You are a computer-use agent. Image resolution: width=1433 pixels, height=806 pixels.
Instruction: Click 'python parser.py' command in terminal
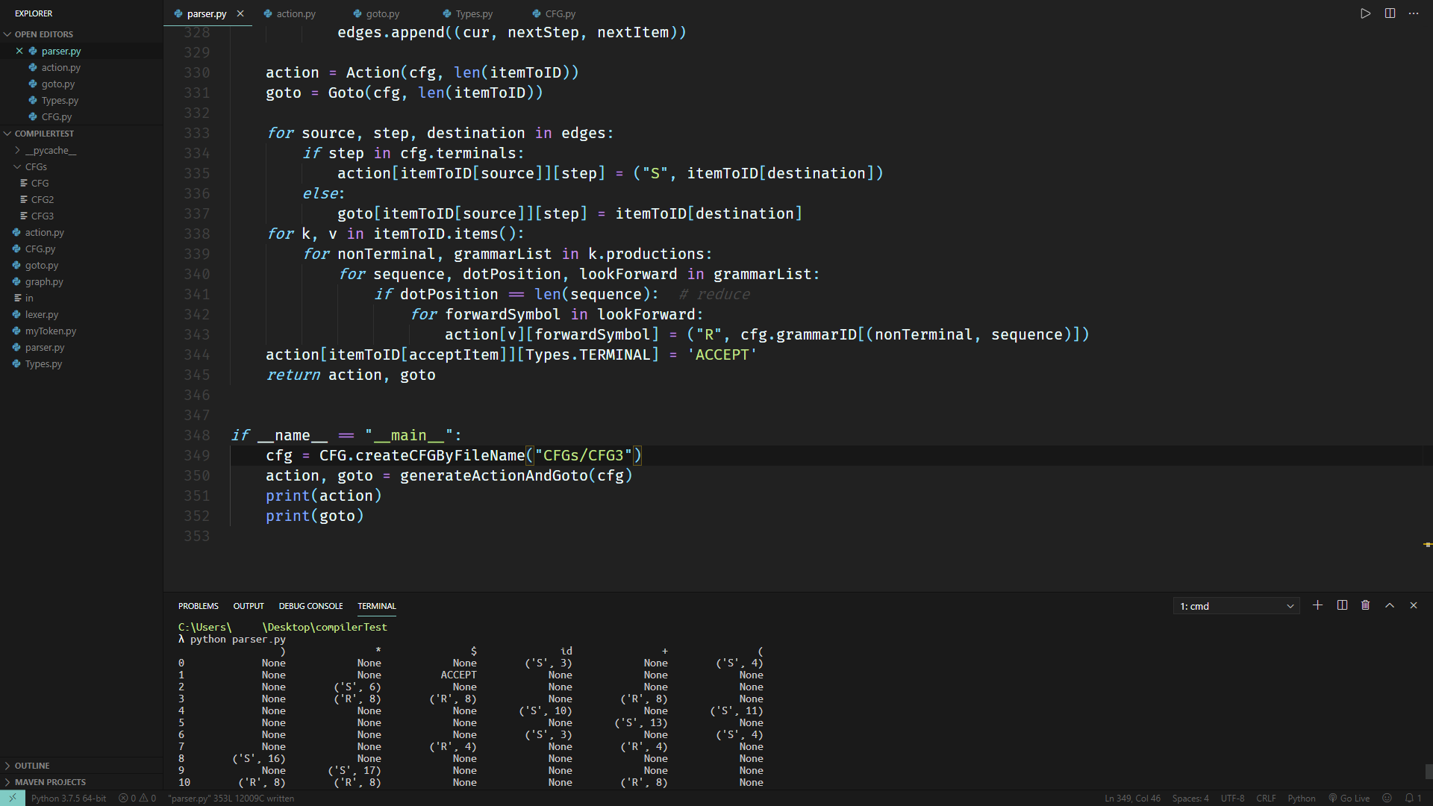[237, 639]
